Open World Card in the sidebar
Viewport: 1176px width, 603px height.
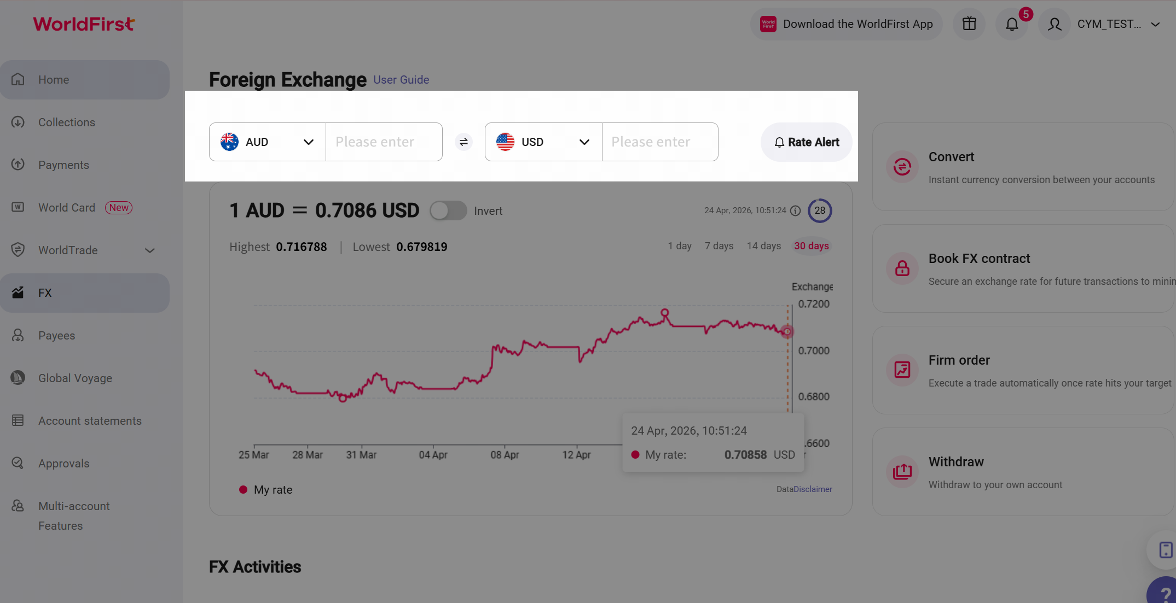point(85,208)
